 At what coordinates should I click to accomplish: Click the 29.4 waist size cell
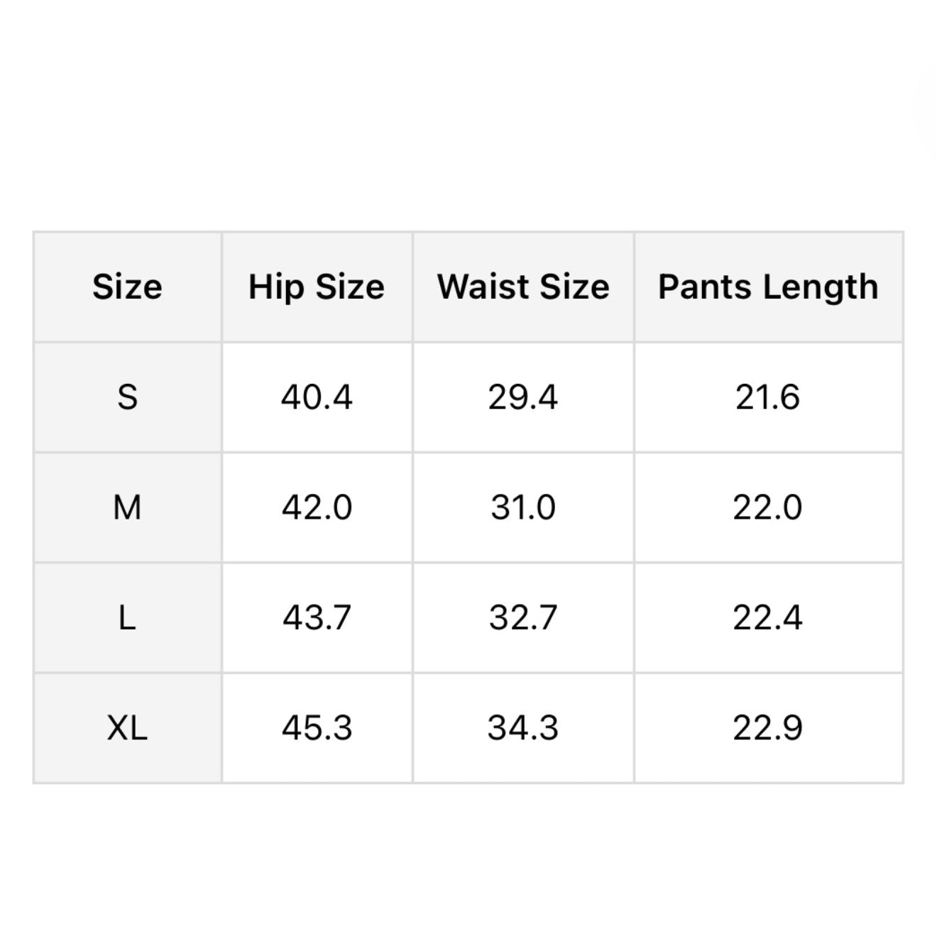coord(523,397)
